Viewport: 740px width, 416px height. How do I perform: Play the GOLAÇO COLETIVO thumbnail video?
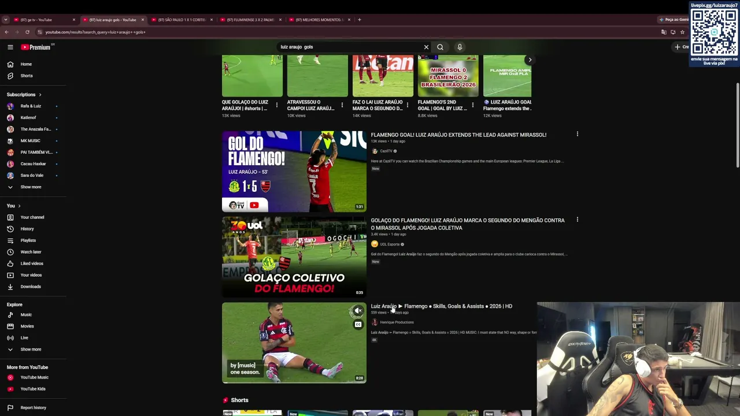294,257
